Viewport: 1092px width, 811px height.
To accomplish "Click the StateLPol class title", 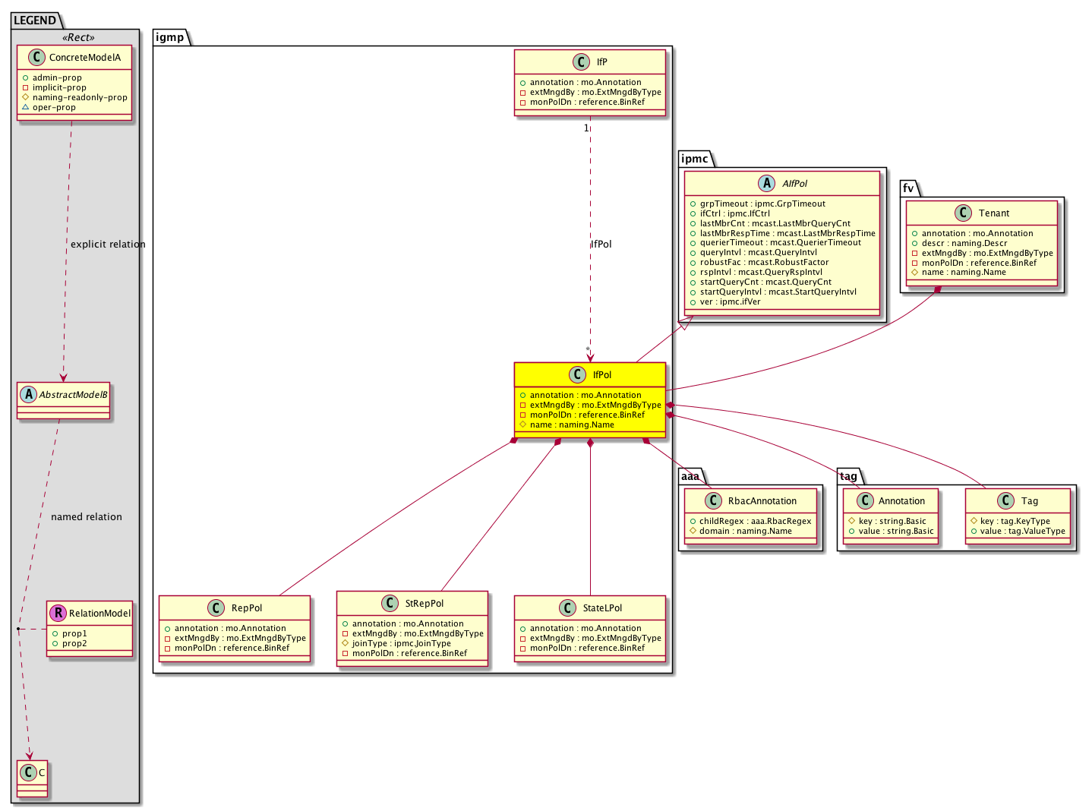I will click(602, 608).
